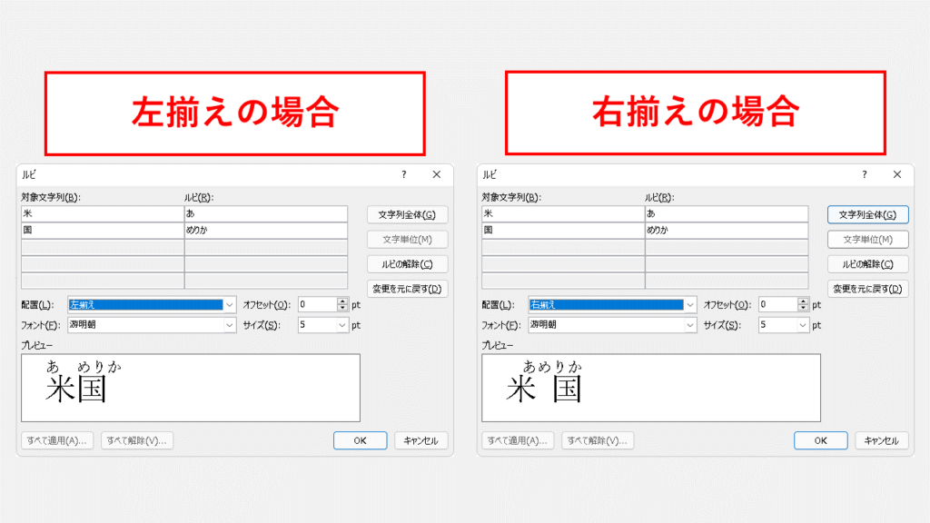Viewport: 930px width, 523px height.
Task: Select the めりか ruby field in 左揃え dialog
Action: click(265, 231)
